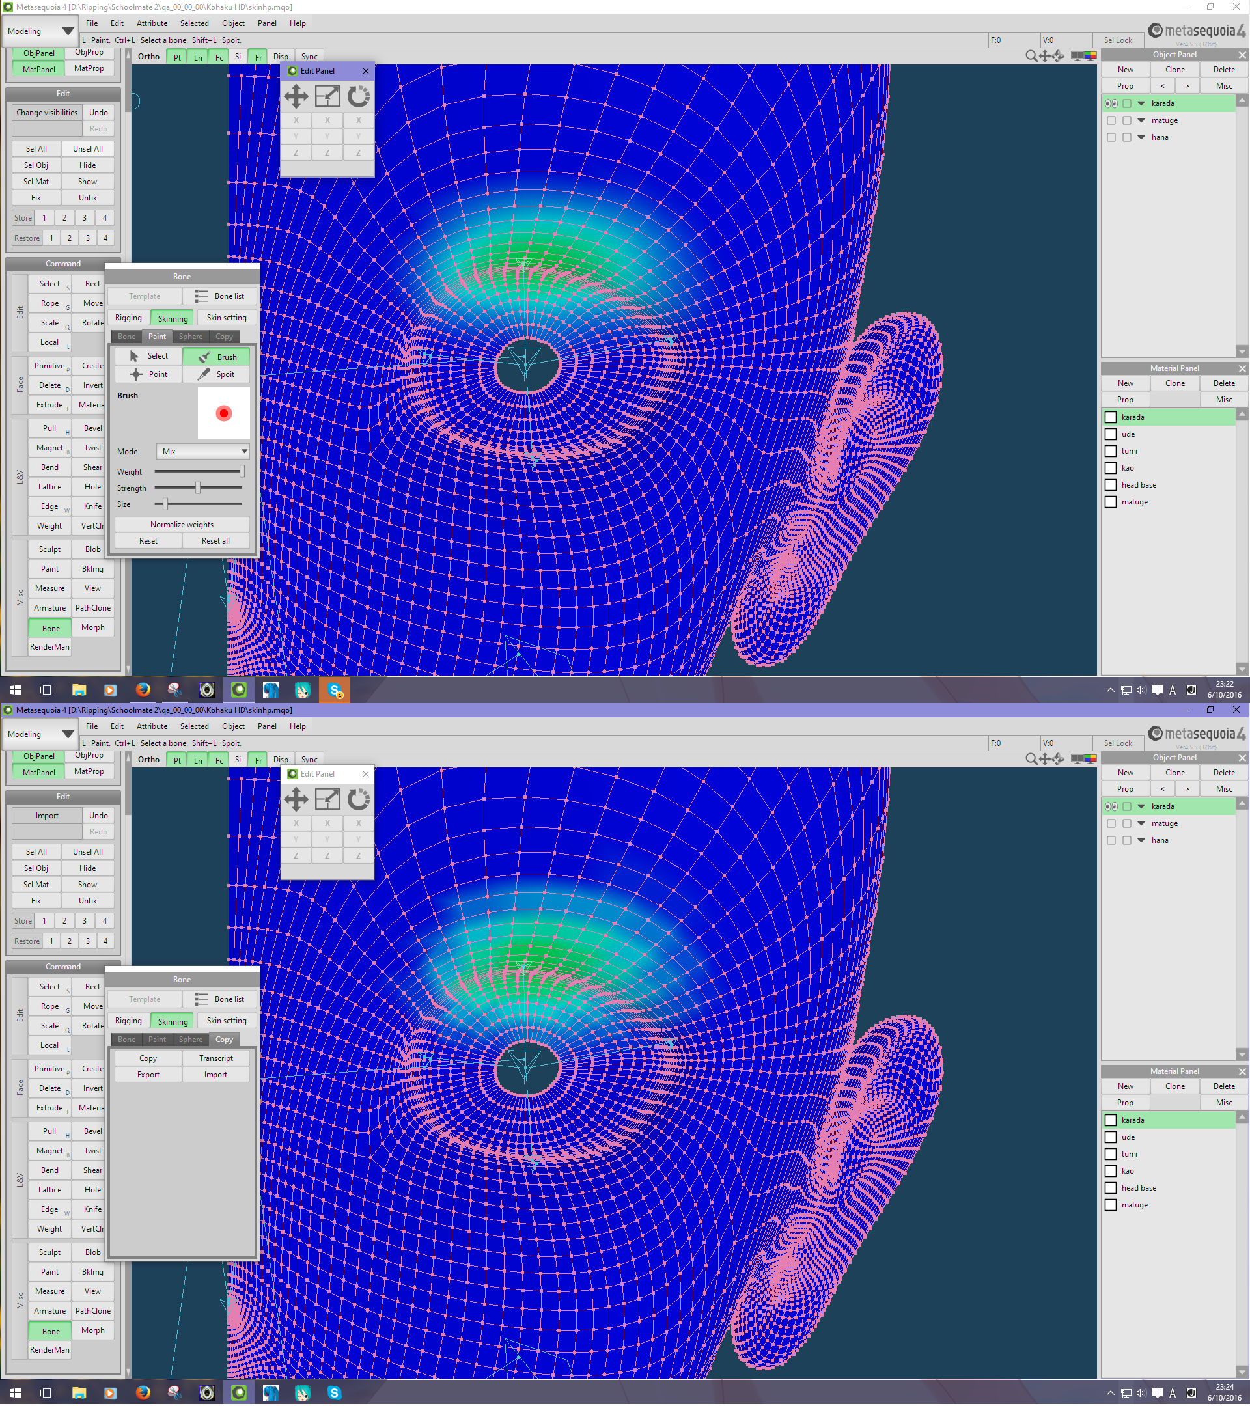
Task: Switch to the Paint tab in lower Bone panel
Action: (157, 1040)
